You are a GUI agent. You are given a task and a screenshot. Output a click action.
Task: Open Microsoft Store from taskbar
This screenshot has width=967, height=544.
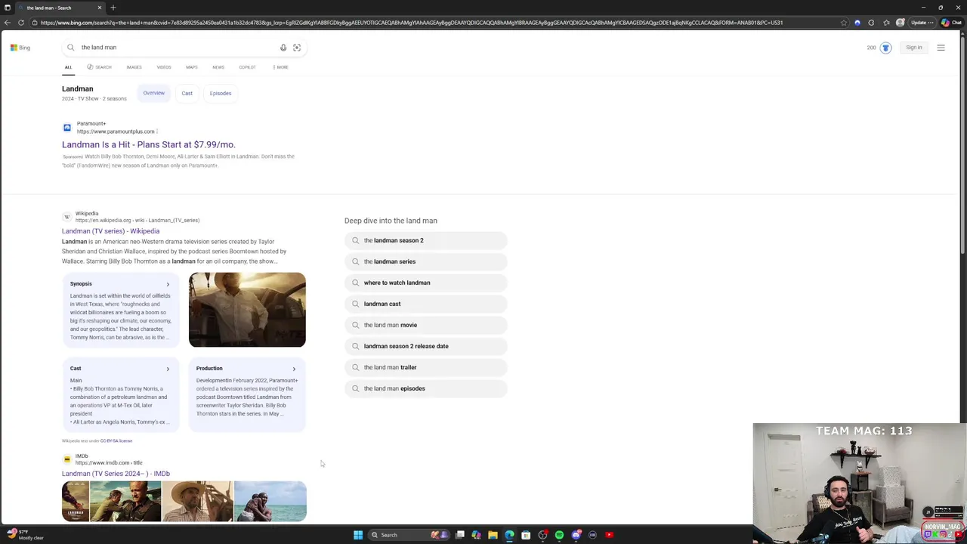(x=526, y=535)
